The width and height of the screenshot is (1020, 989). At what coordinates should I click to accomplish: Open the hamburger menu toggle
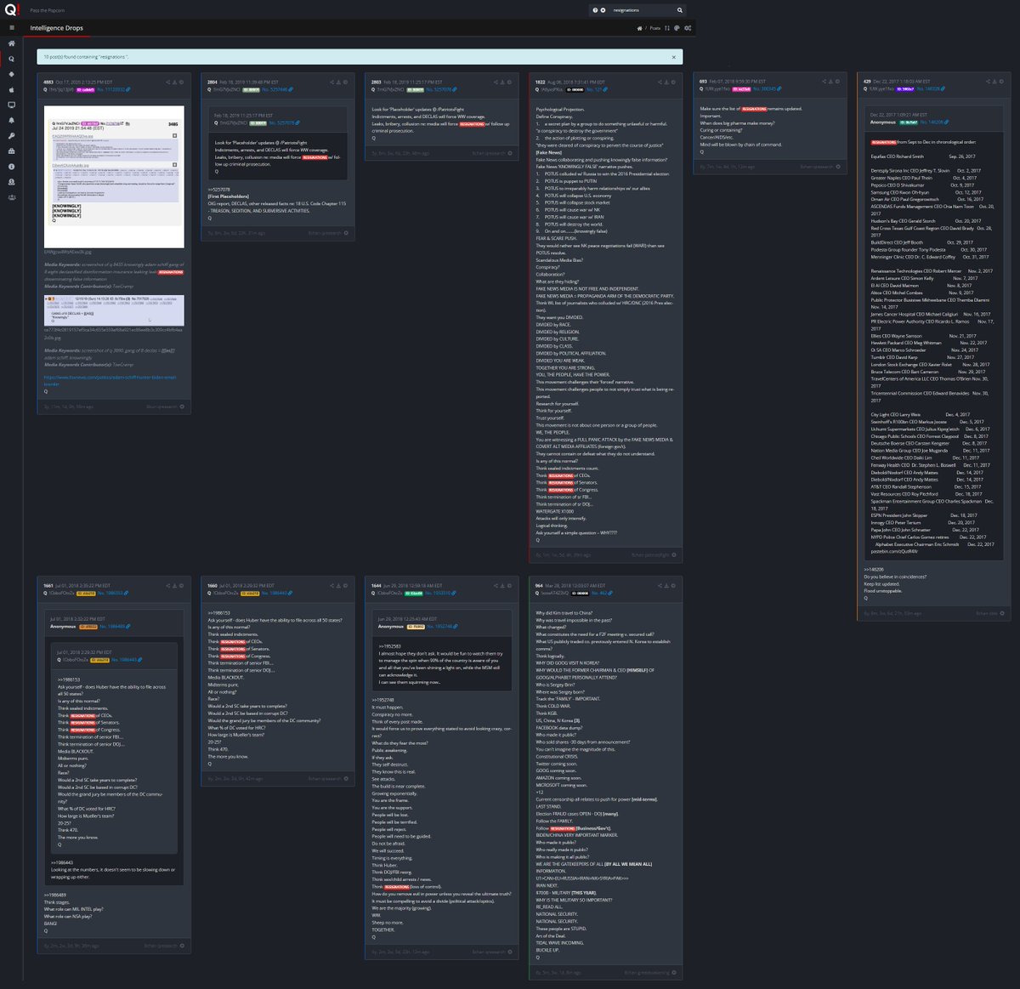tap(11, 27)
